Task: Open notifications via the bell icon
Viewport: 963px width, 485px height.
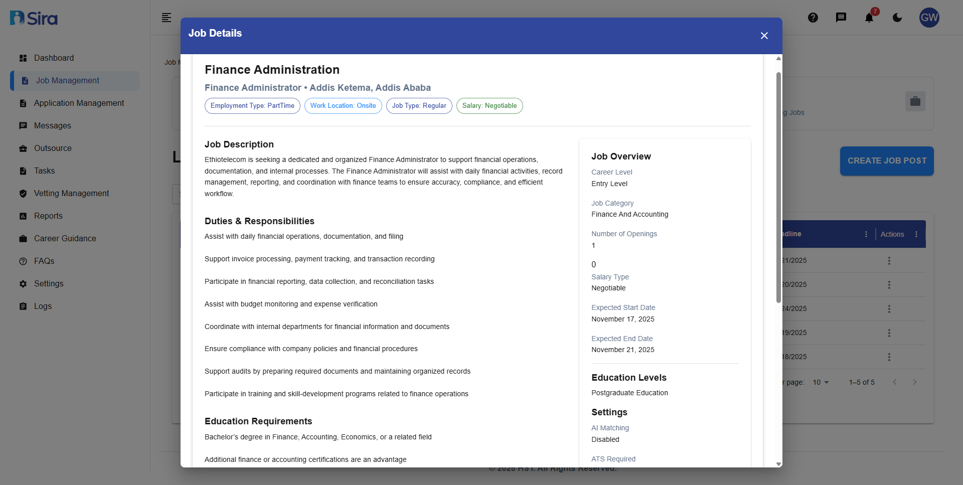Action: [869, 18]
